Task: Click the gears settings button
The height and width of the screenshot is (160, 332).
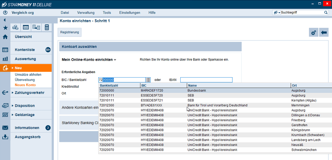Action: [x=314, y=33]
